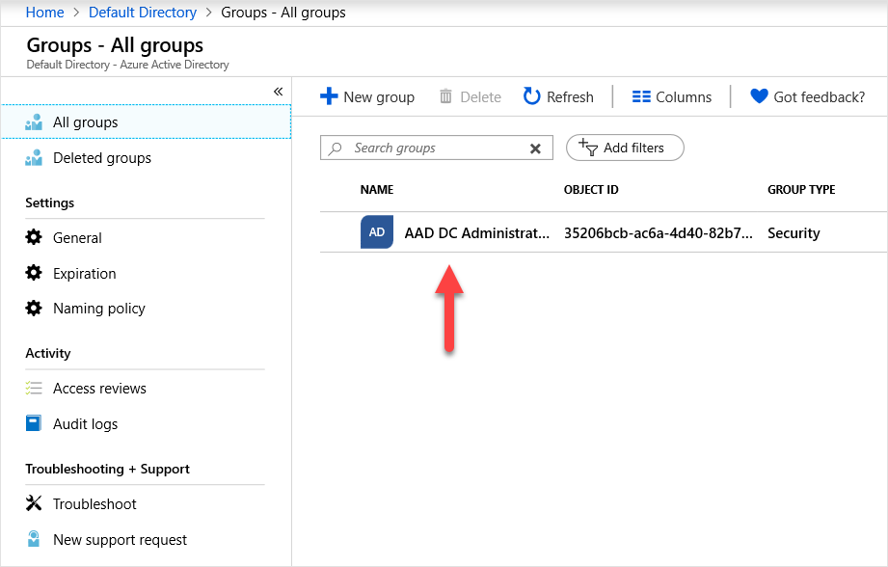Click the AD group avatar tile
The height and width of the screenshot is (567, 888).
tap(377, 232)
